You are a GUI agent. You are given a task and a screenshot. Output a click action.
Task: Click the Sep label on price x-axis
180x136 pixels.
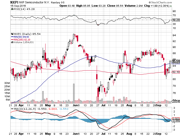point(159,105)
